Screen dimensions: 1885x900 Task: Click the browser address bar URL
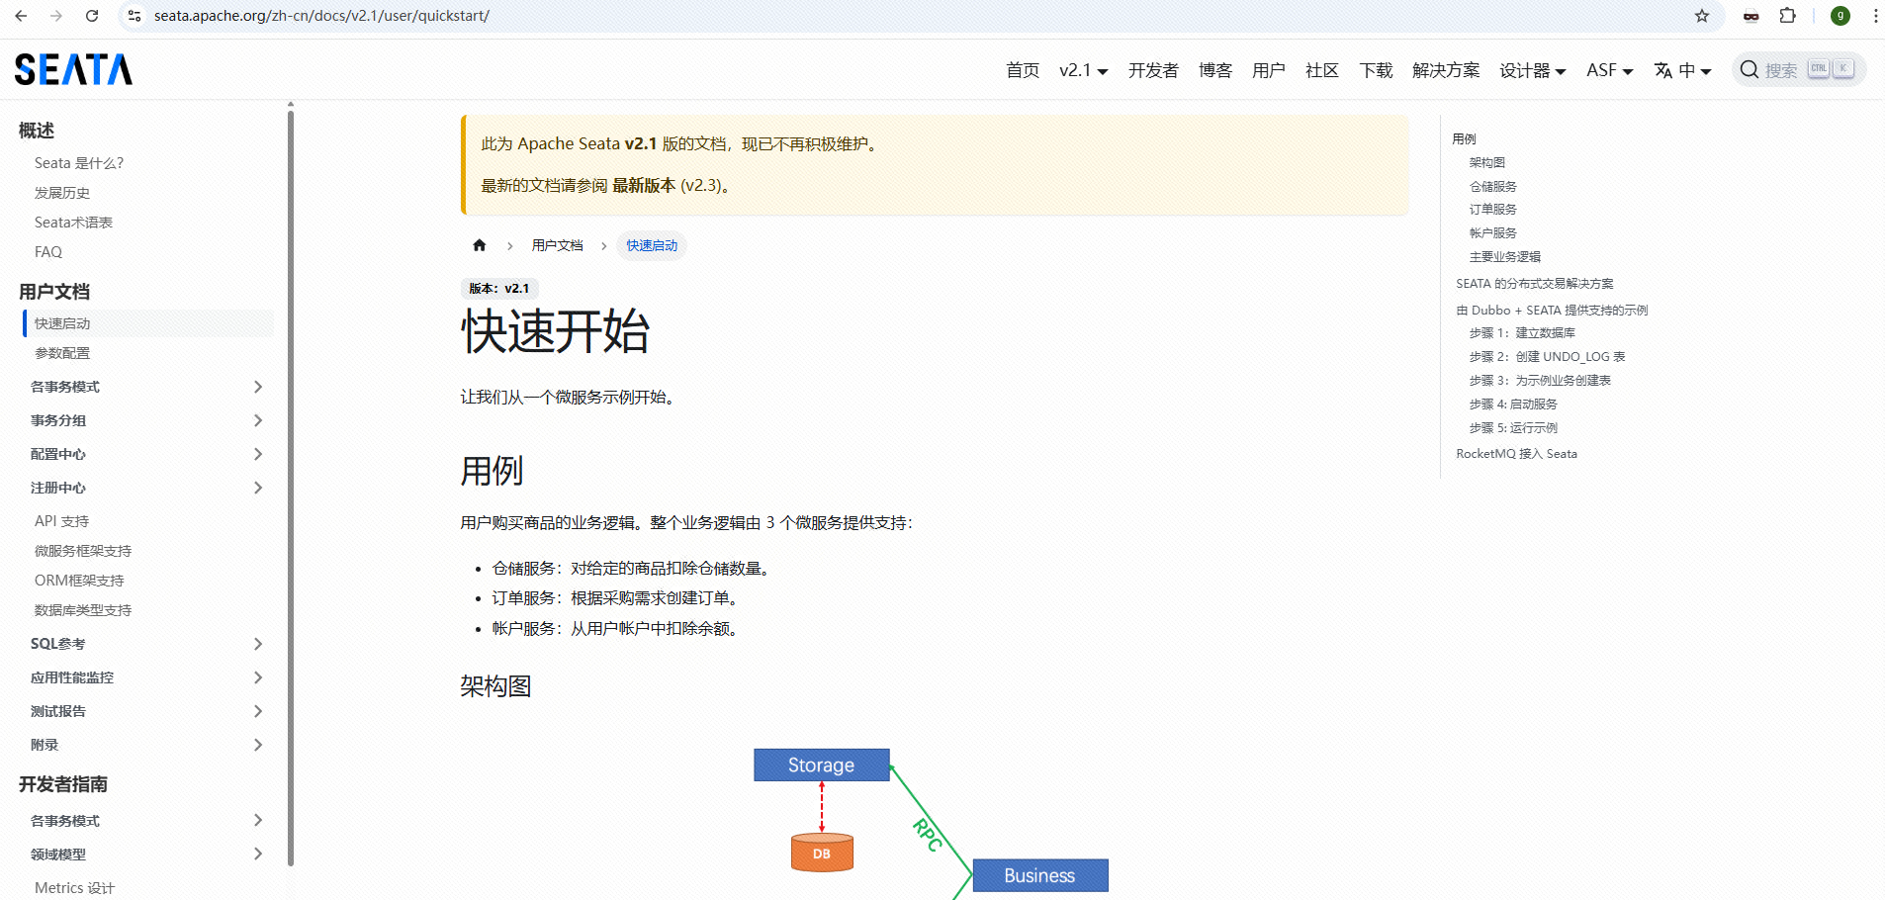point(321,16)
